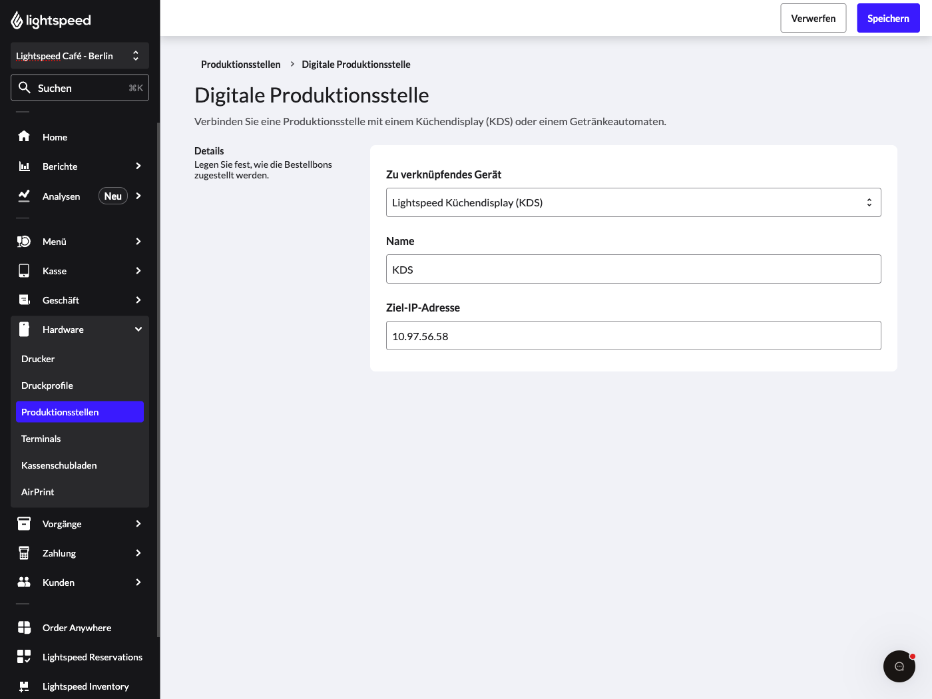932x699 pixels.
Task: Open AirPrint in the Hardware submenu
Action: click(80, 492)
